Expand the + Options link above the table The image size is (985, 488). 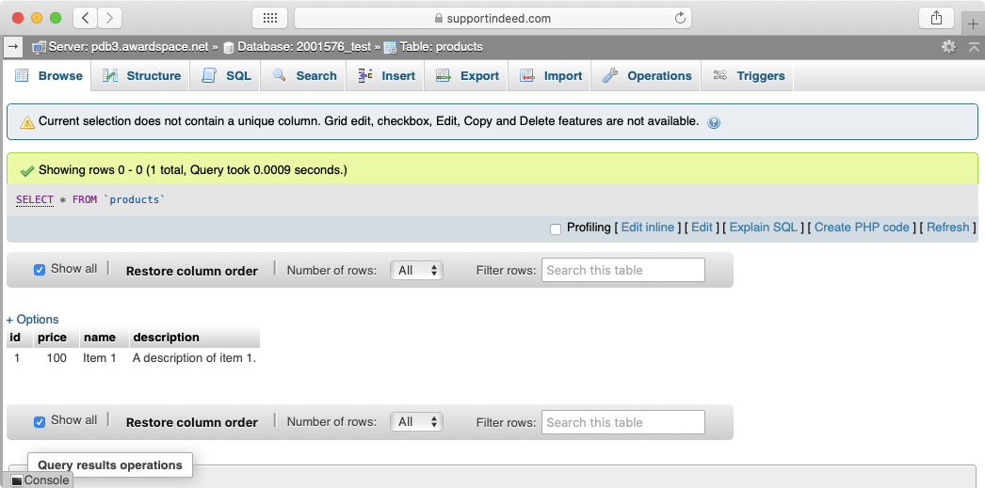[x=33, y=319]
